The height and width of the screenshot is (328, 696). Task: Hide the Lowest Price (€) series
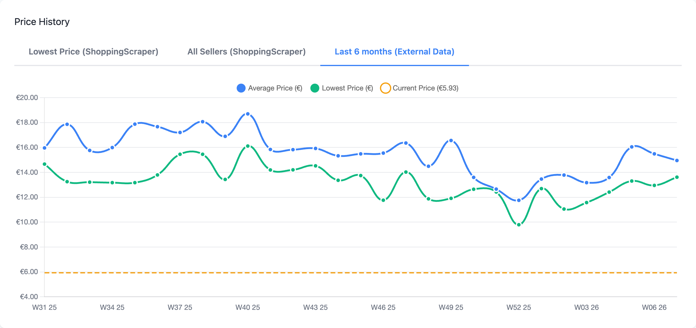(x=348, y=88)
